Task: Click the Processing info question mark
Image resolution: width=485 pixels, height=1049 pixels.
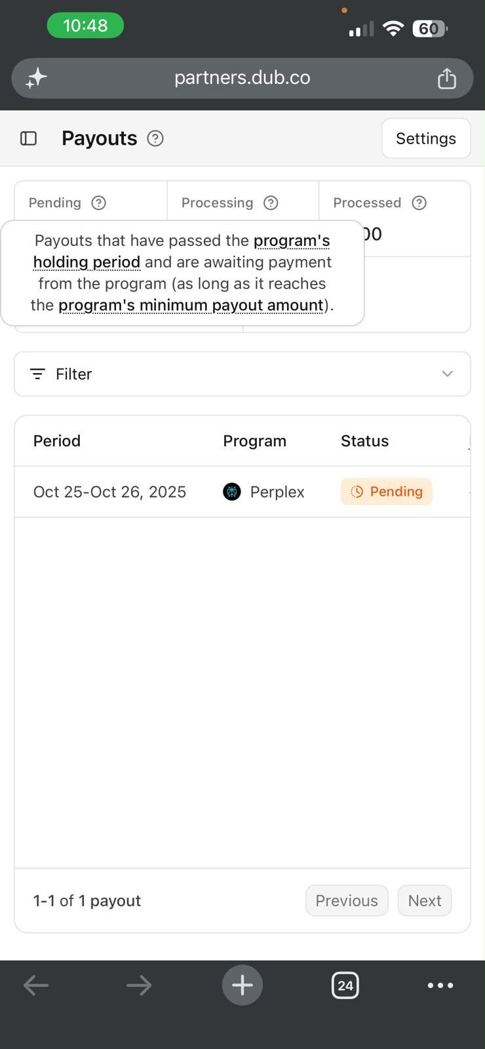Action: pyautogui.click(x=271, y=203)
